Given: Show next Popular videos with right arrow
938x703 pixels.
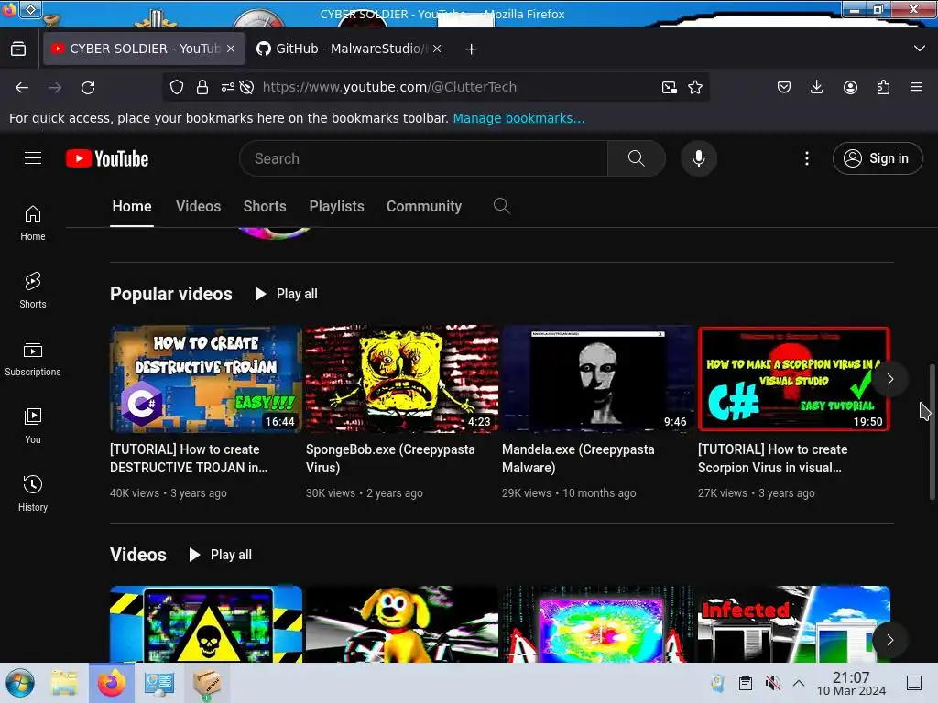Looking at the screenshot, I should click(890, 379).
